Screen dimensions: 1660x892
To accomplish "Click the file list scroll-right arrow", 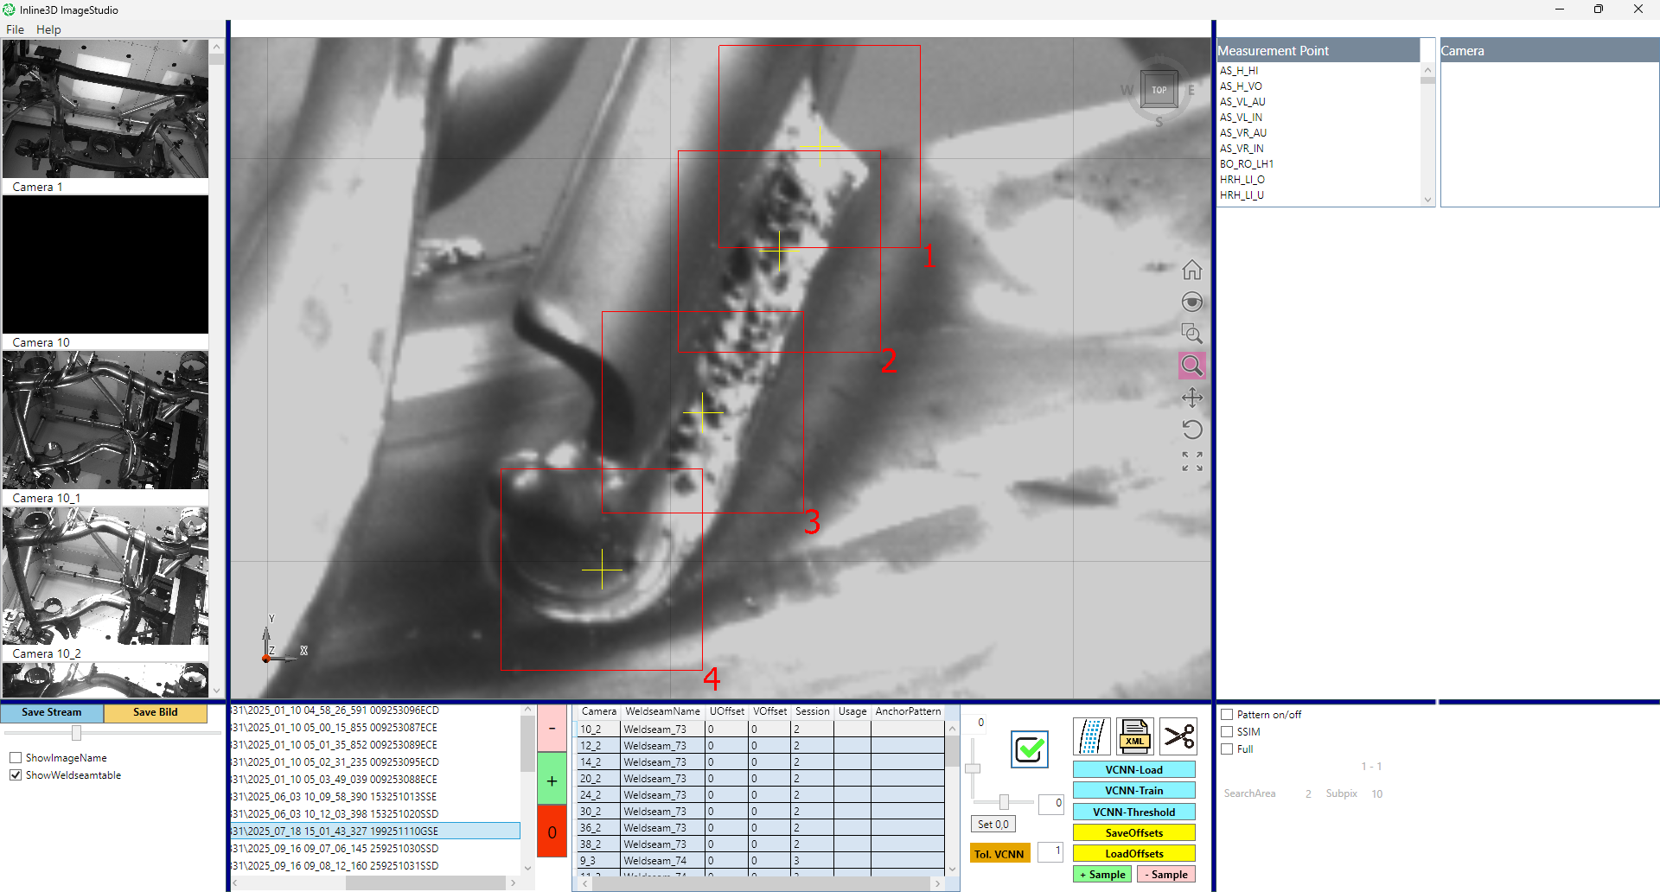I will (513, 883).
